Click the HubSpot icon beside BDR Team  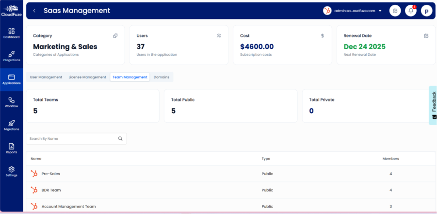tap(34, 190)
